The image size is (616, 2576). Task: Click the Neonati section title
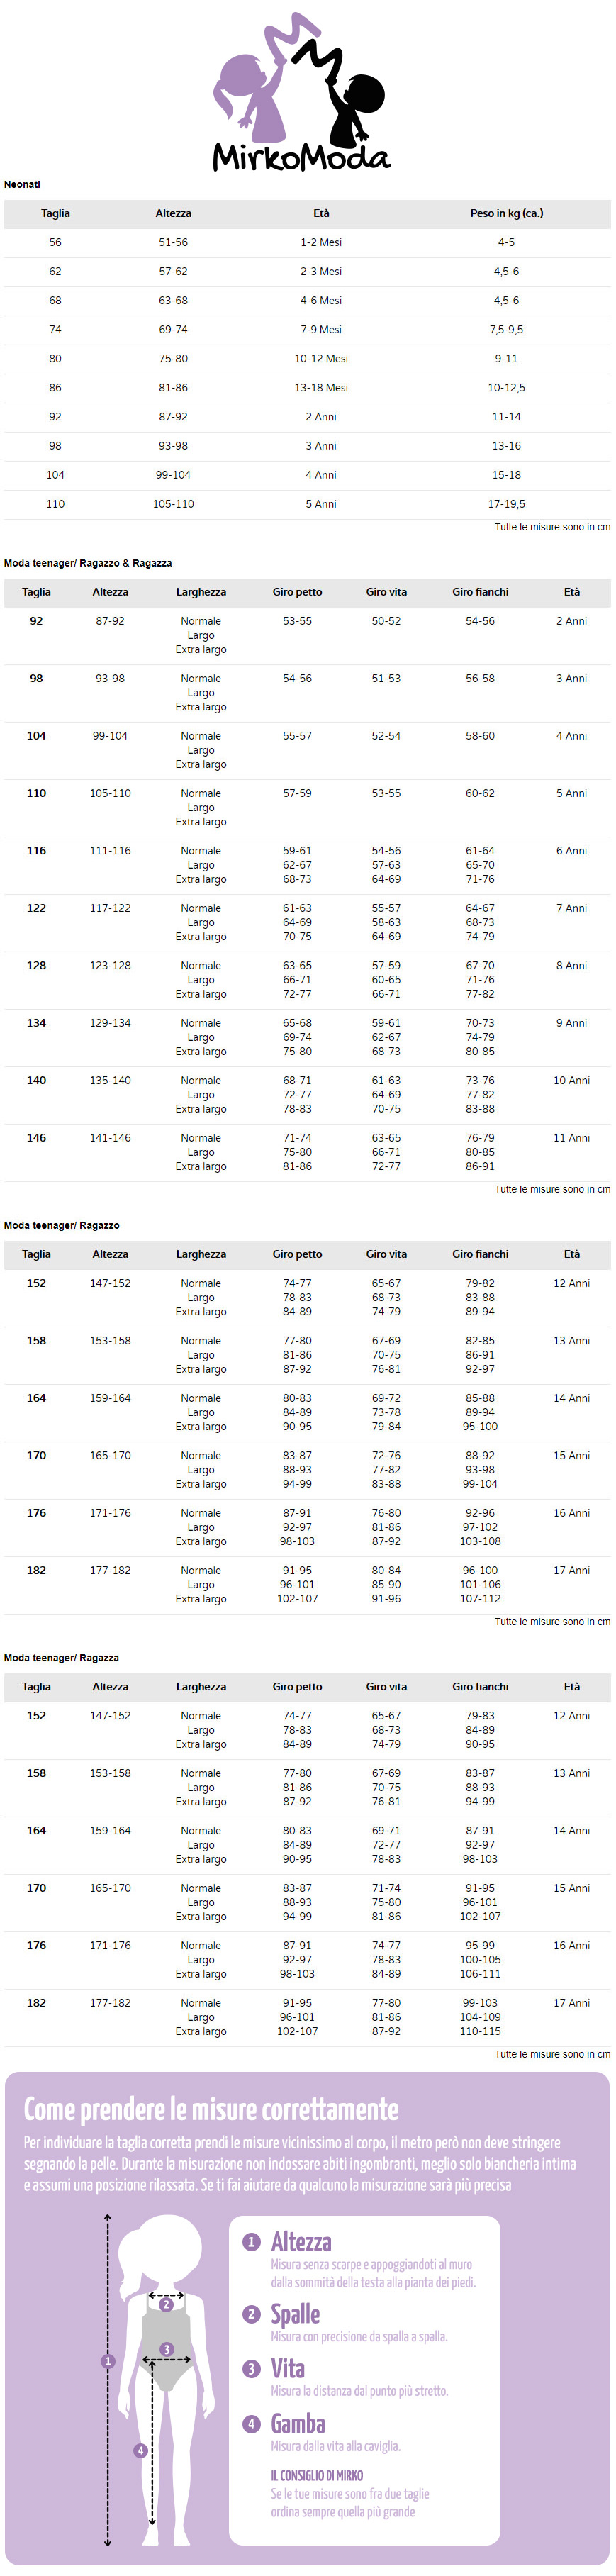coord(22,185)
